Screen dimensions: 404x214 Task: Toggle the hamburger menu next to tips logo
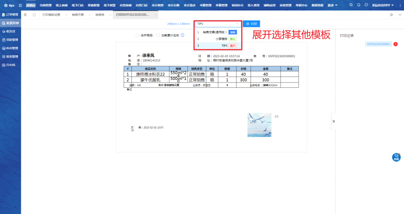pos(20,6)
